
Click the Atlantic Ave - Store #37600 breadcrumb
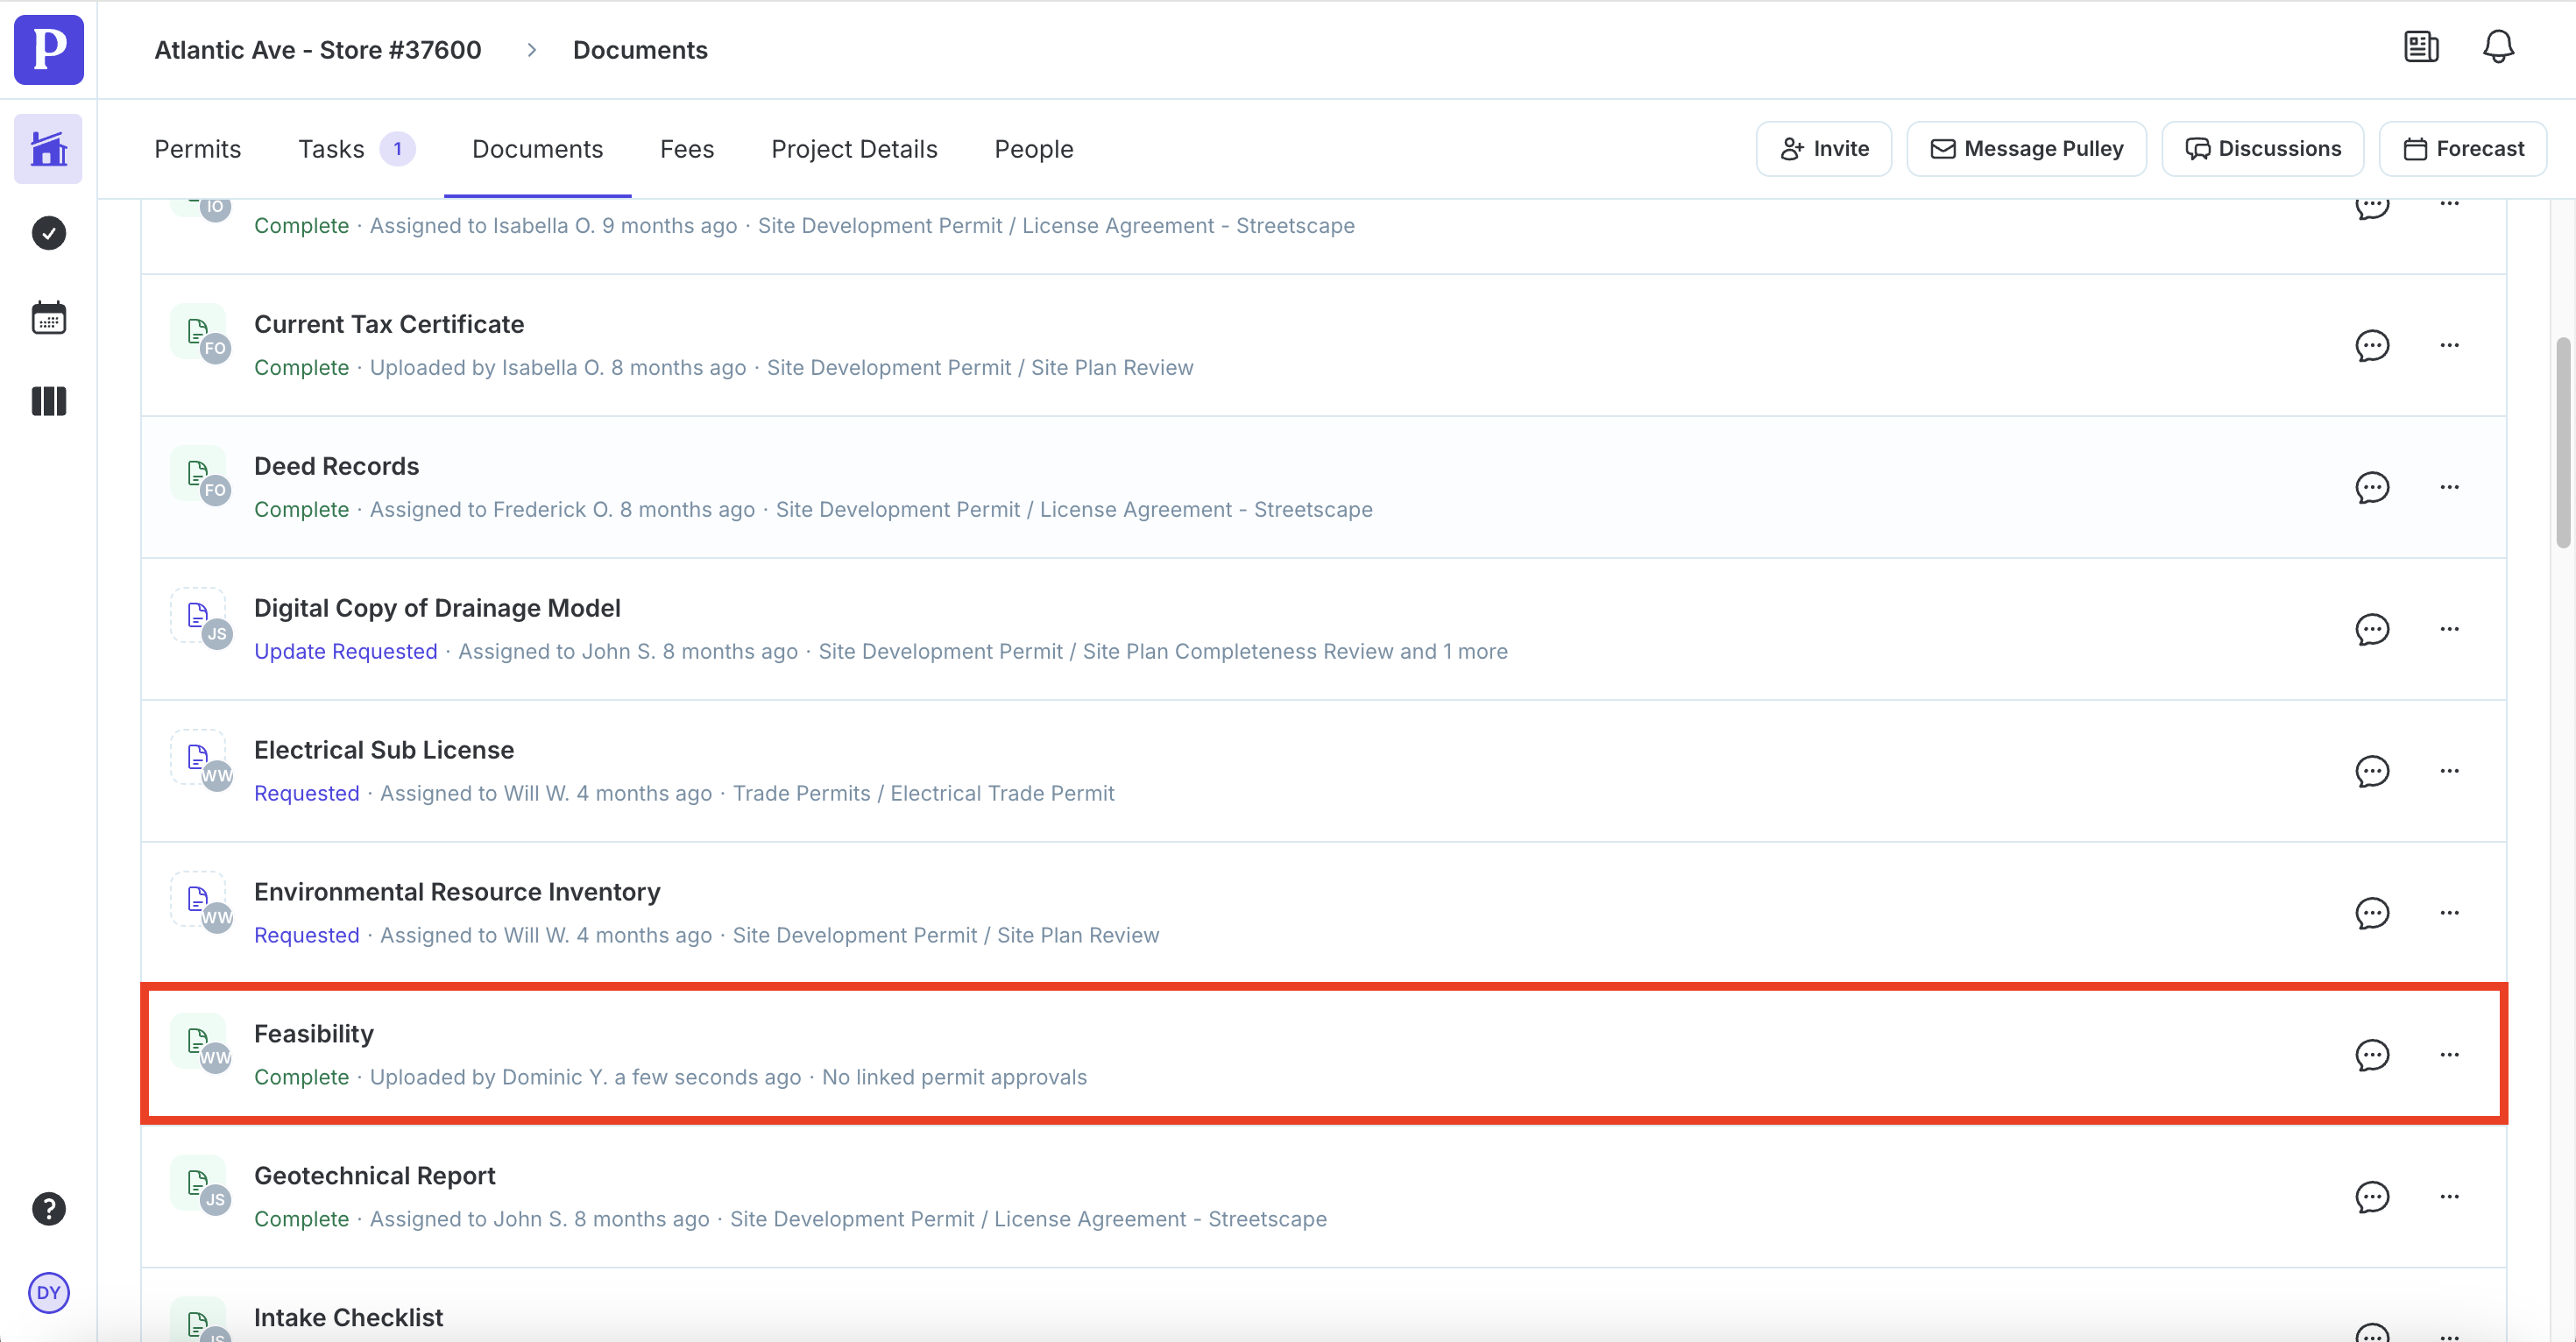pyautogui.click(x=317, y=50)
